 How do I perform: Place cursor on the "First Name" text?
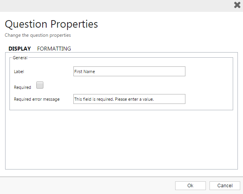pos(85,72)
